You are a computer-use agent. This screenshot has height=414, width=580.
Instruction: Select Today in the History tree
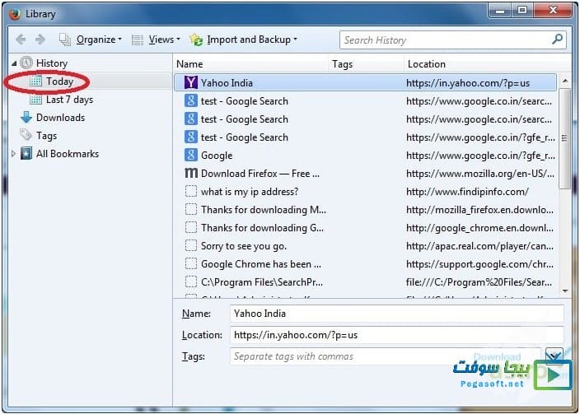(59, 81)
